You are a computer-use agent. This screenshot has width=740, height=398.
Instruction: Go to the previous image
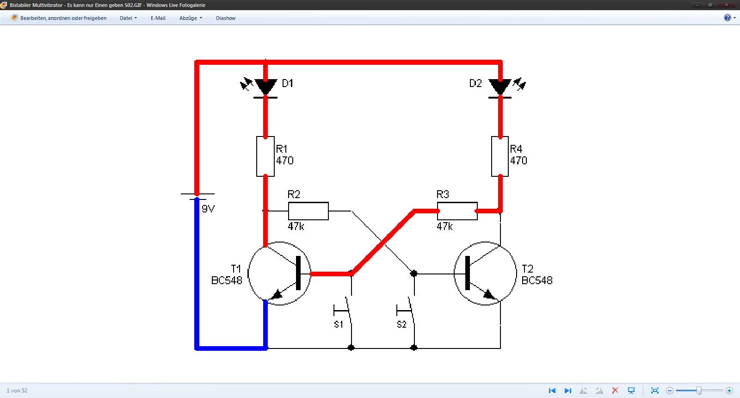point(552,391)
